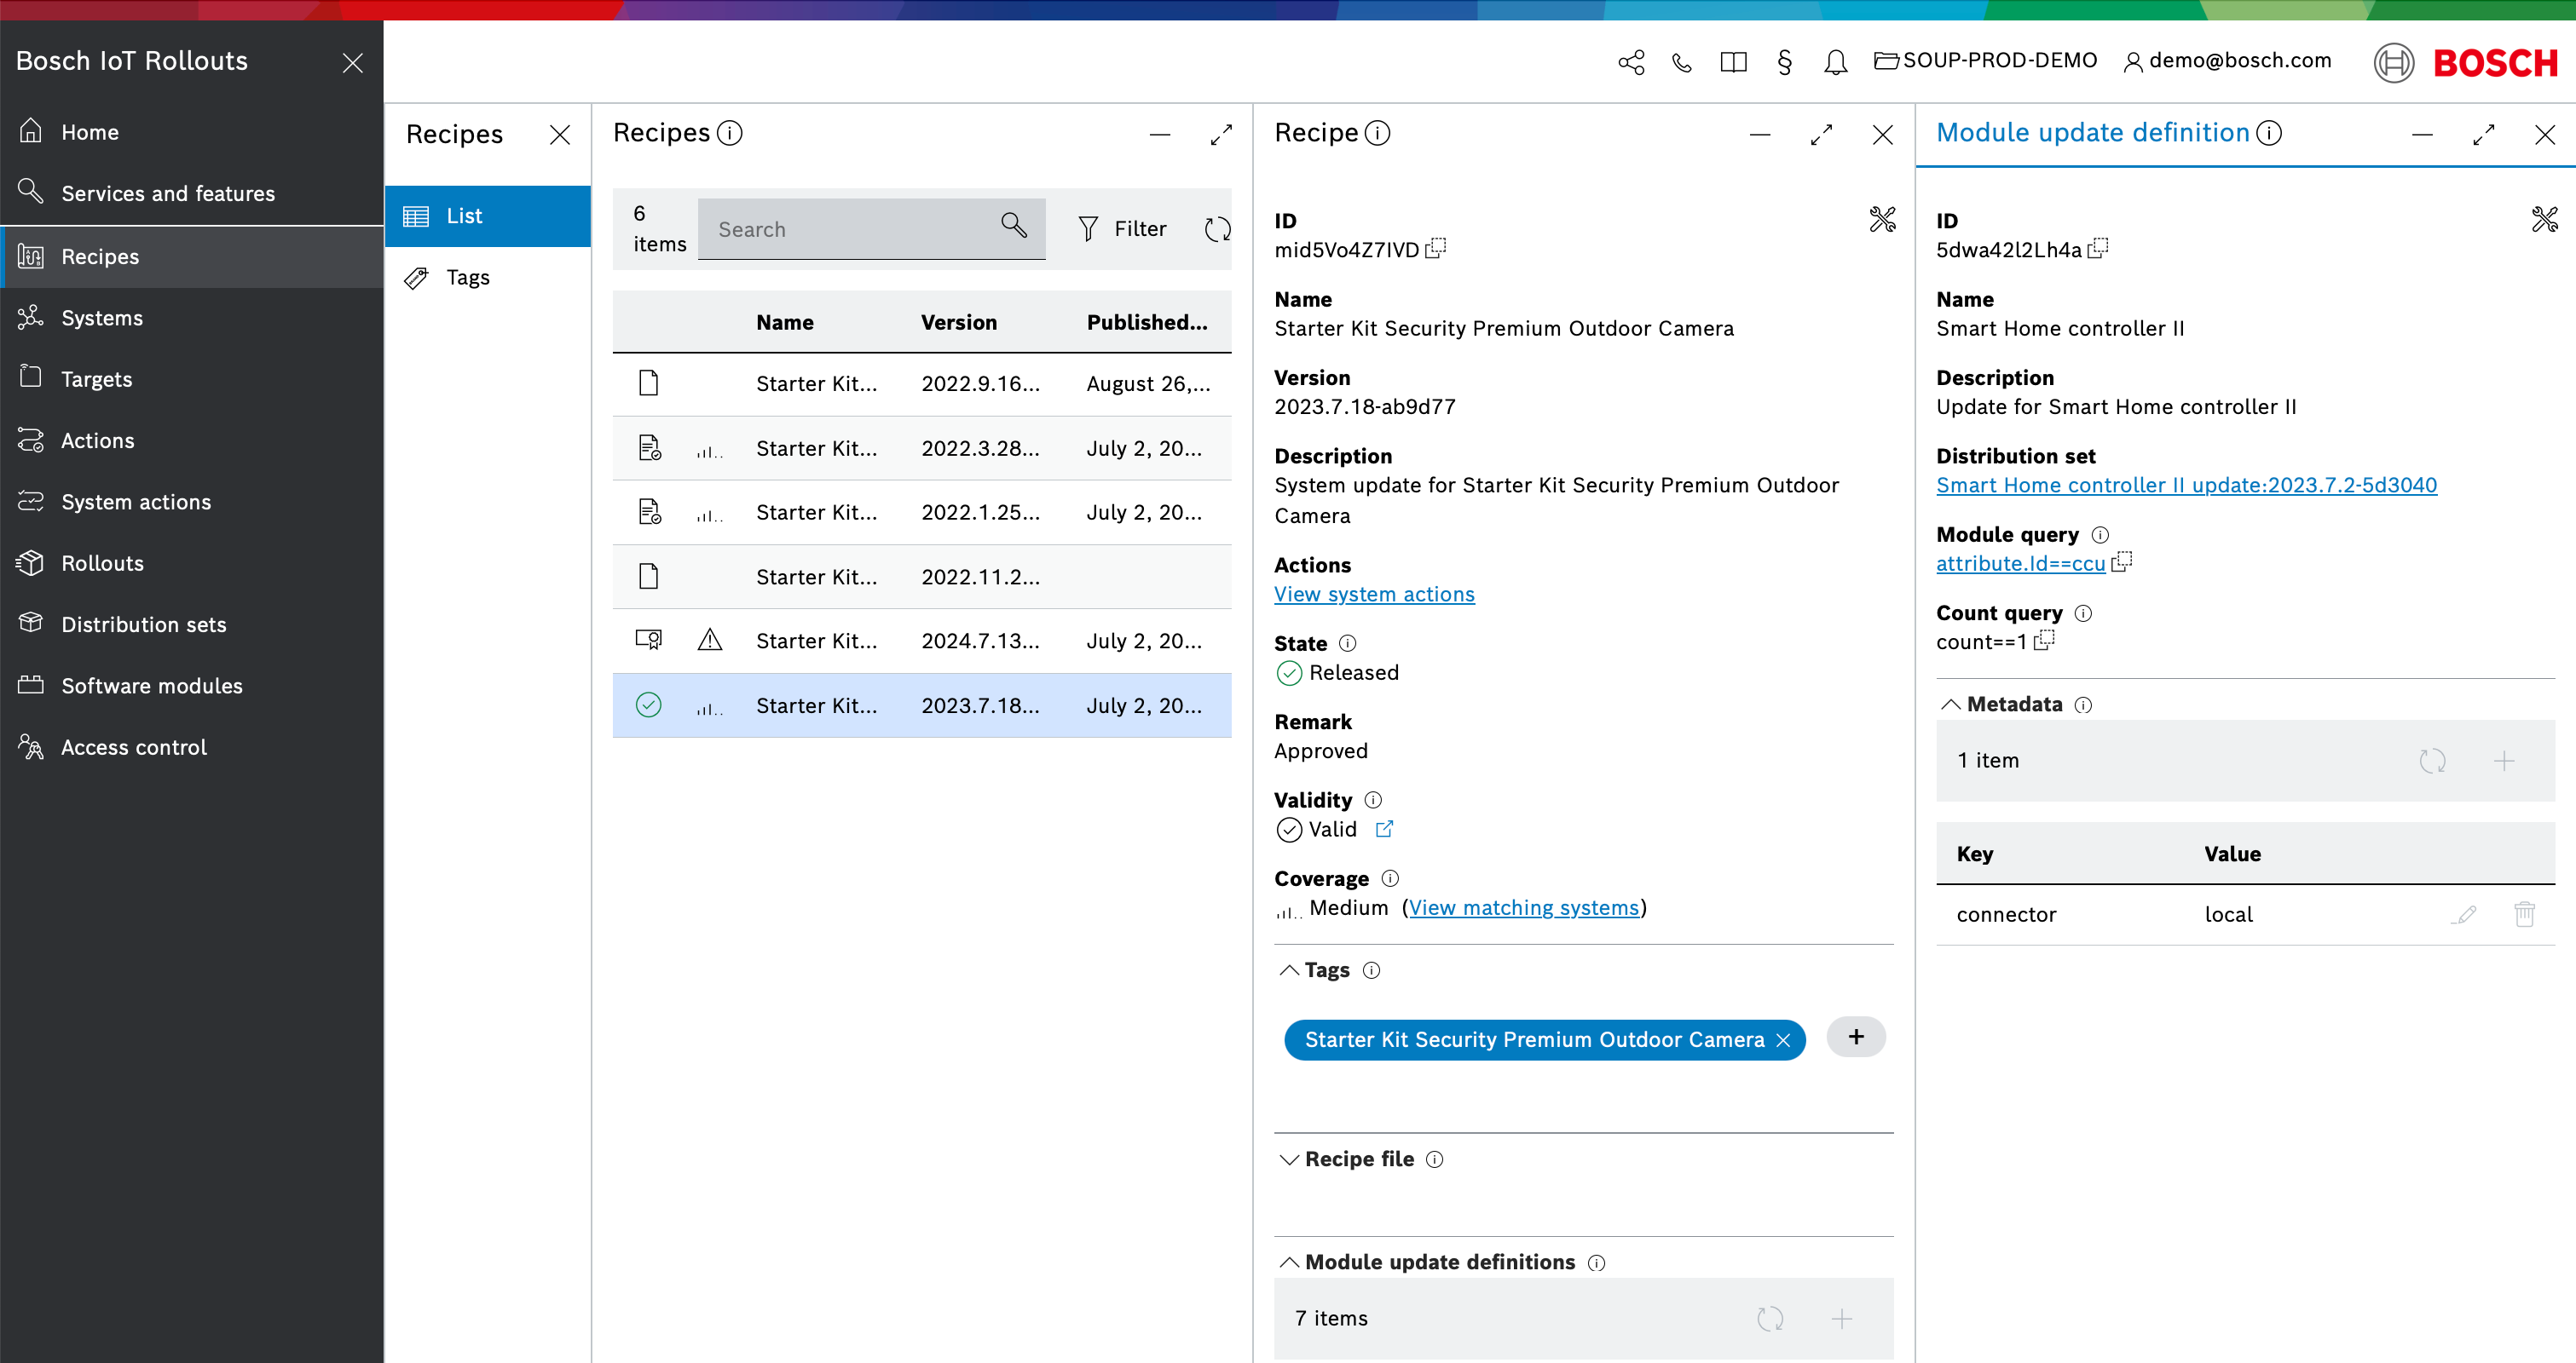2576x1363 pixels.
Task: Expand the Tags section in Recipe details
Action: tap(1290, 970)
